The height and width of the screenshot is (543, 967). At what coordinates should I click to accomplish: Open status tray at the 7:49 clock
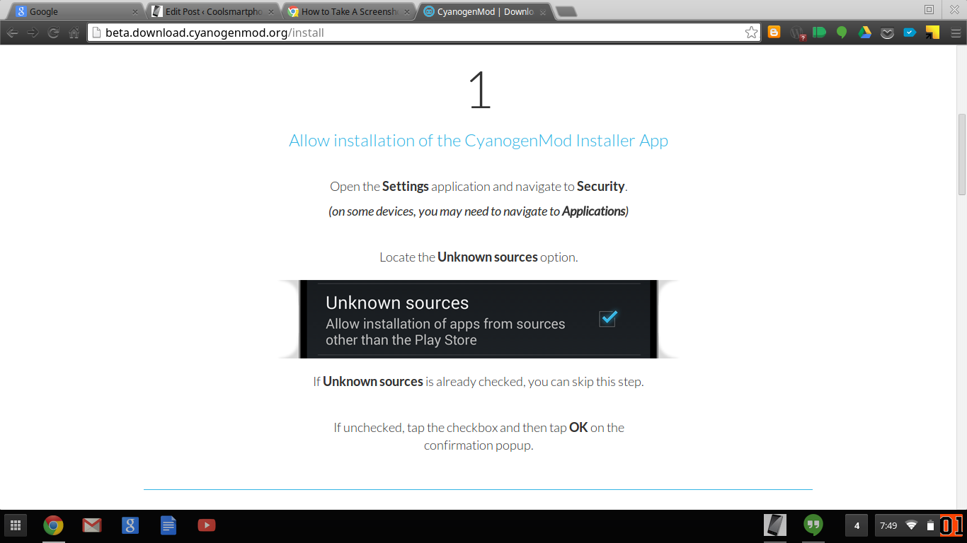pyautogui.click(x=888, y=525)
